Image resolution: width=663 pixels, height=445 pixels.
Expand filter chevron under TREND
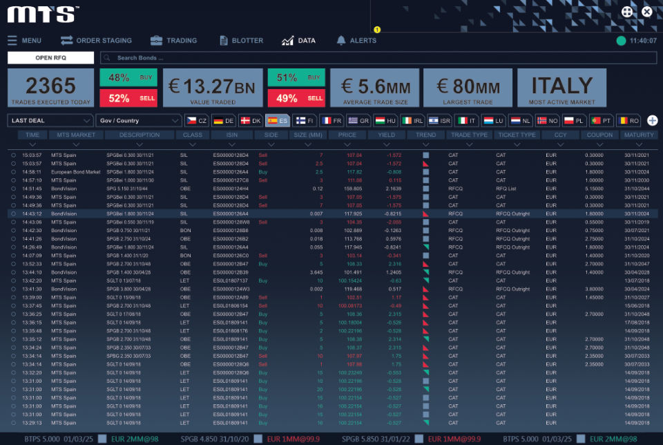pos(426,144)
